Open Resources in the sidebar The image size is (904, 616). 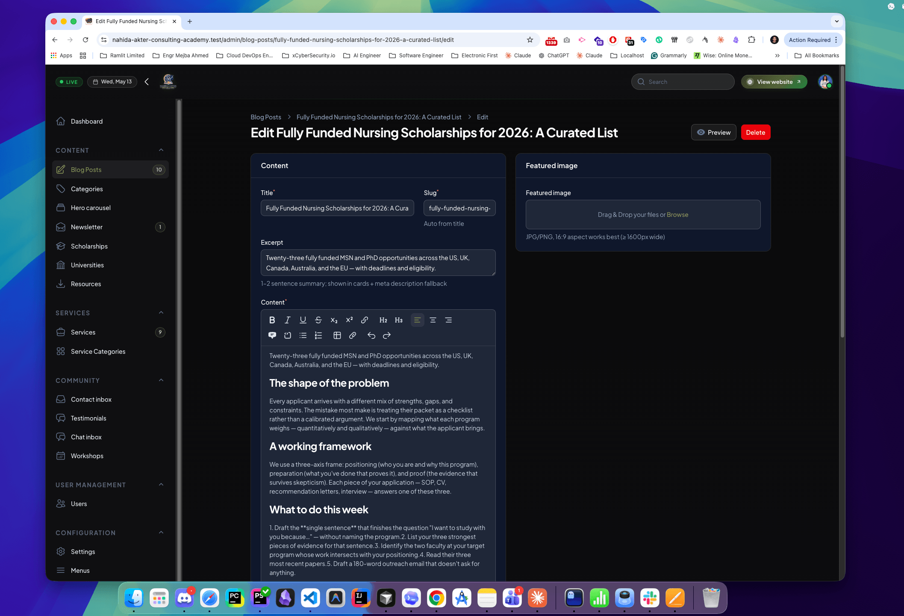pos(110,284)
